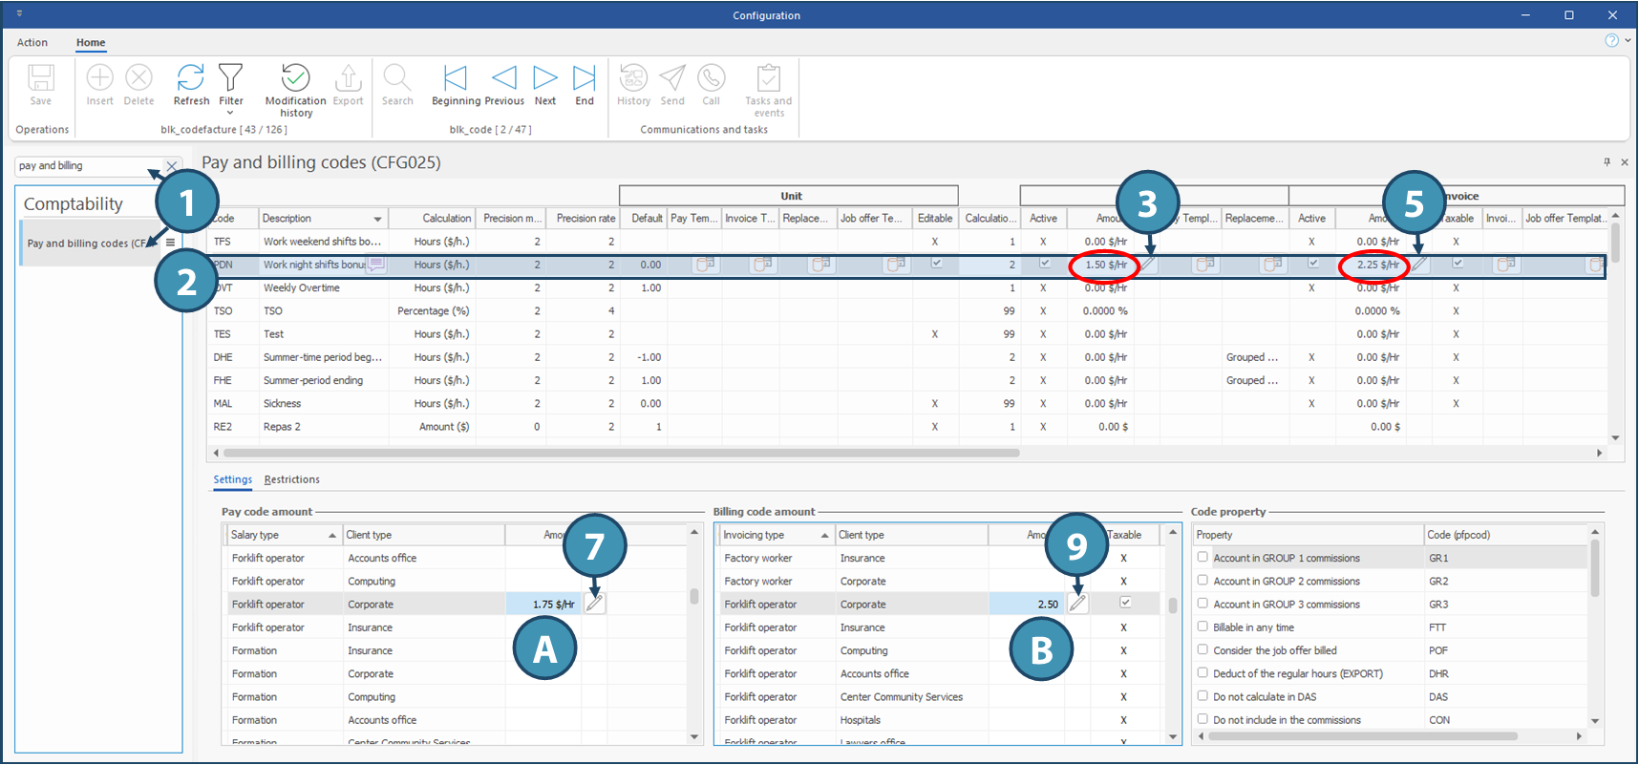Image resolution: width=1639 pixels, height=765 pixels.
Task: Click the pencil edit icon beside 1.75 $/Hr
Action: click(x=594, y=604)
